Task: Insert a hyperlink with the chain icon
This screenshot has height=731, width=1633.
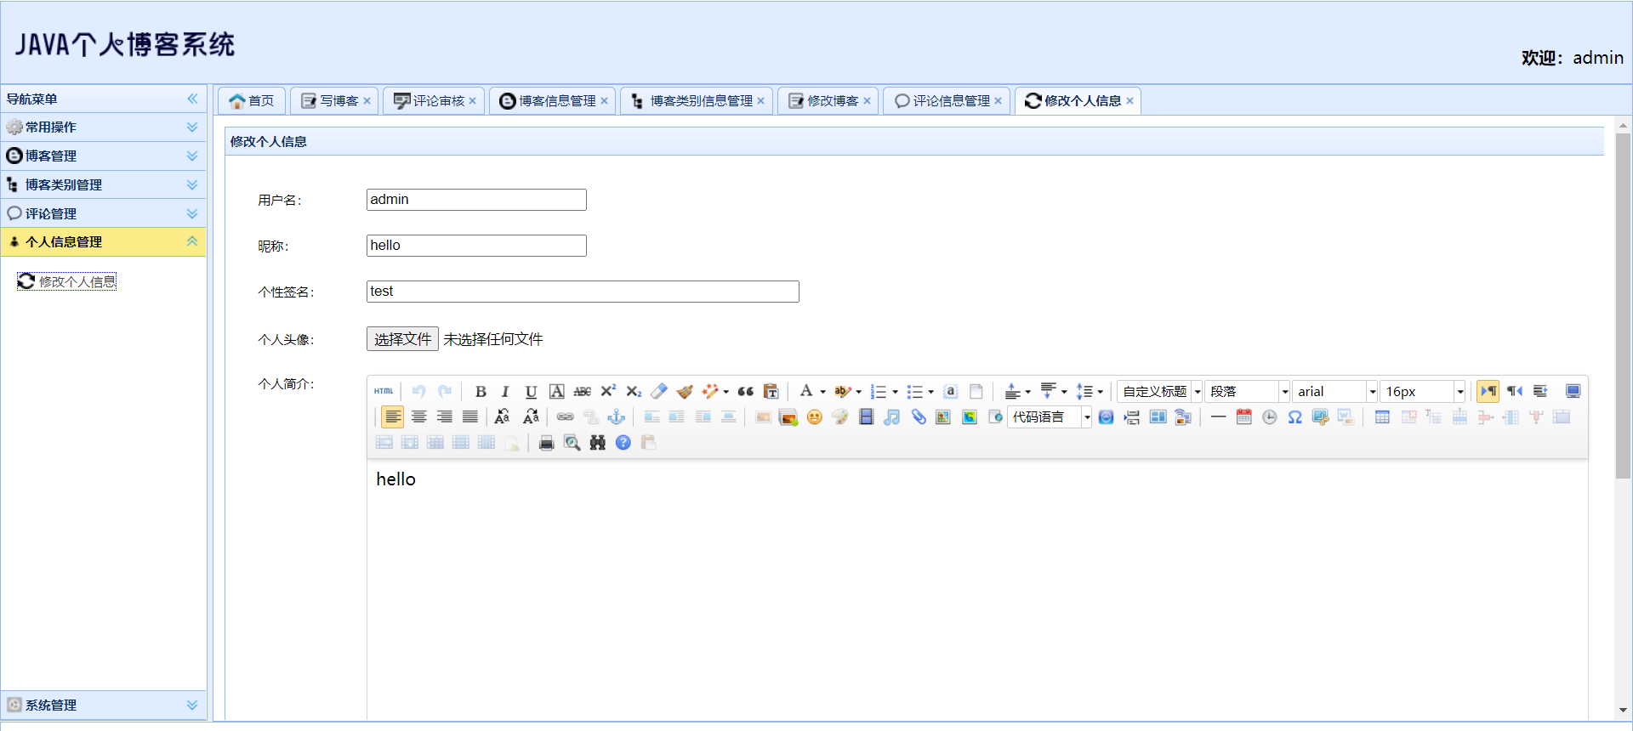Action: click(565, 416)
